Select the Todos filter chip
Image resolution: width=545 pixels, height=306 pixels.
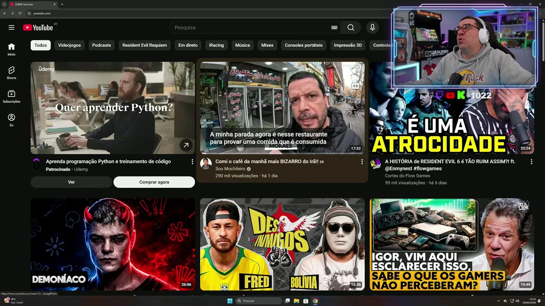[41, 45]
